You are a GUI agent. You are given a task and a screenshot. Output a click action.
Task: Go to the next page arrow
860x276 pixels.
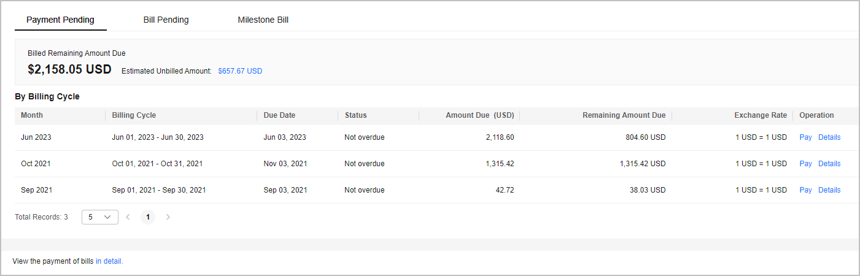tap(168, 217)
